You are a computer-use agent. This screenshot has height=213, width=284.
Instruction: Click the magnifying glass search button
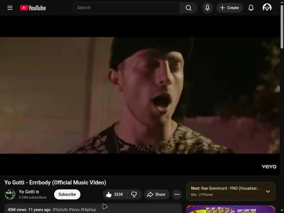[188, 8]
